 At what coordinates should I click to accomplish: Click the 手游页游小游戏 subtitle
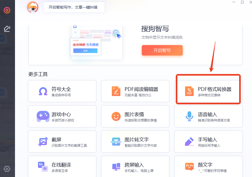63,120
